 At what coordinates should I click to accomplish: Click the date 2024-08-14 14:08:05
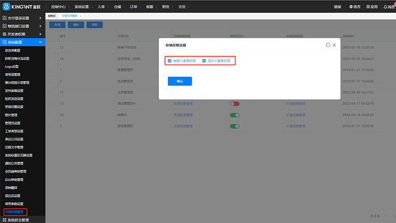358,115
